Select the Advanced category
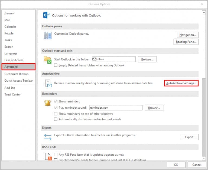The image size is (208, 170). (x=19, y=67)
